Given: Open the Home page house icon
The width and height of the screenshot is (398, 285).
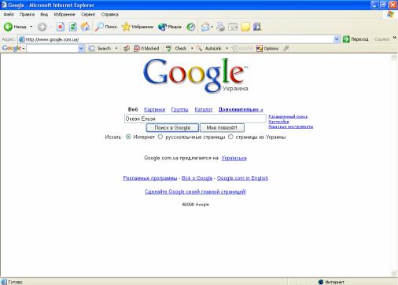Looking at the screenshot, I should [85, 27].
